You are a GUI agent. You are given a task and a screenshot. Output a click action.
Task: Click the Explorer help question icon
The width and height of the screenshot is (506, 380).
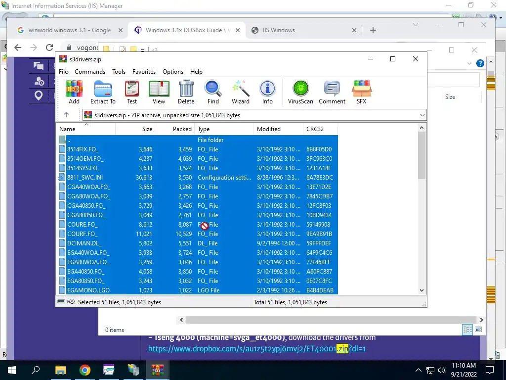tap(480, 63)
